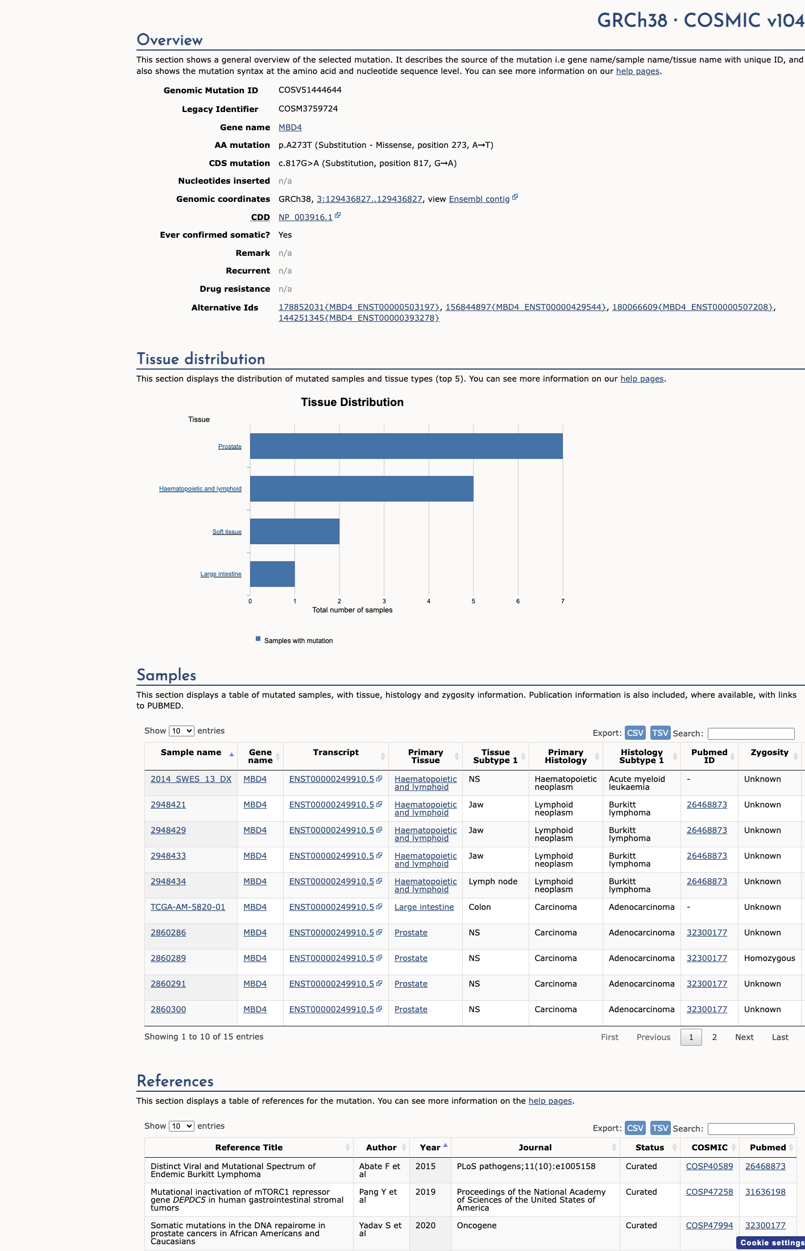Open help pages link in Tissue distribution
Screen dimensions: 805x1251
[642, 379]
